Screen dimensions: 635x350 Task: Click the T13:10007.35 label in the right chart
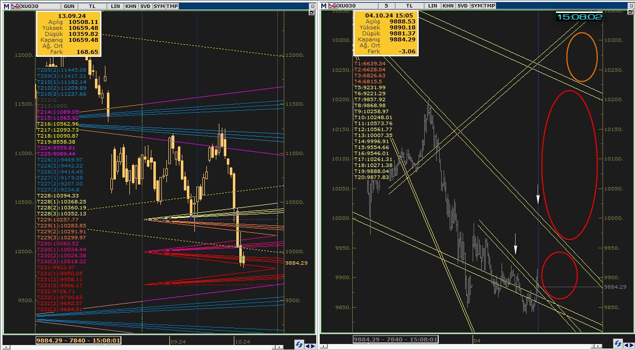tap(374, 136)
